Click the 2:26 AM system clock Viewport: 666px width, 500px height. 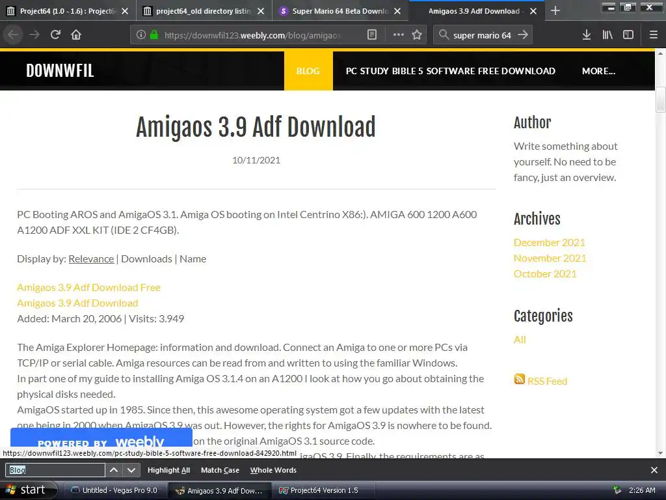point(642,490)
